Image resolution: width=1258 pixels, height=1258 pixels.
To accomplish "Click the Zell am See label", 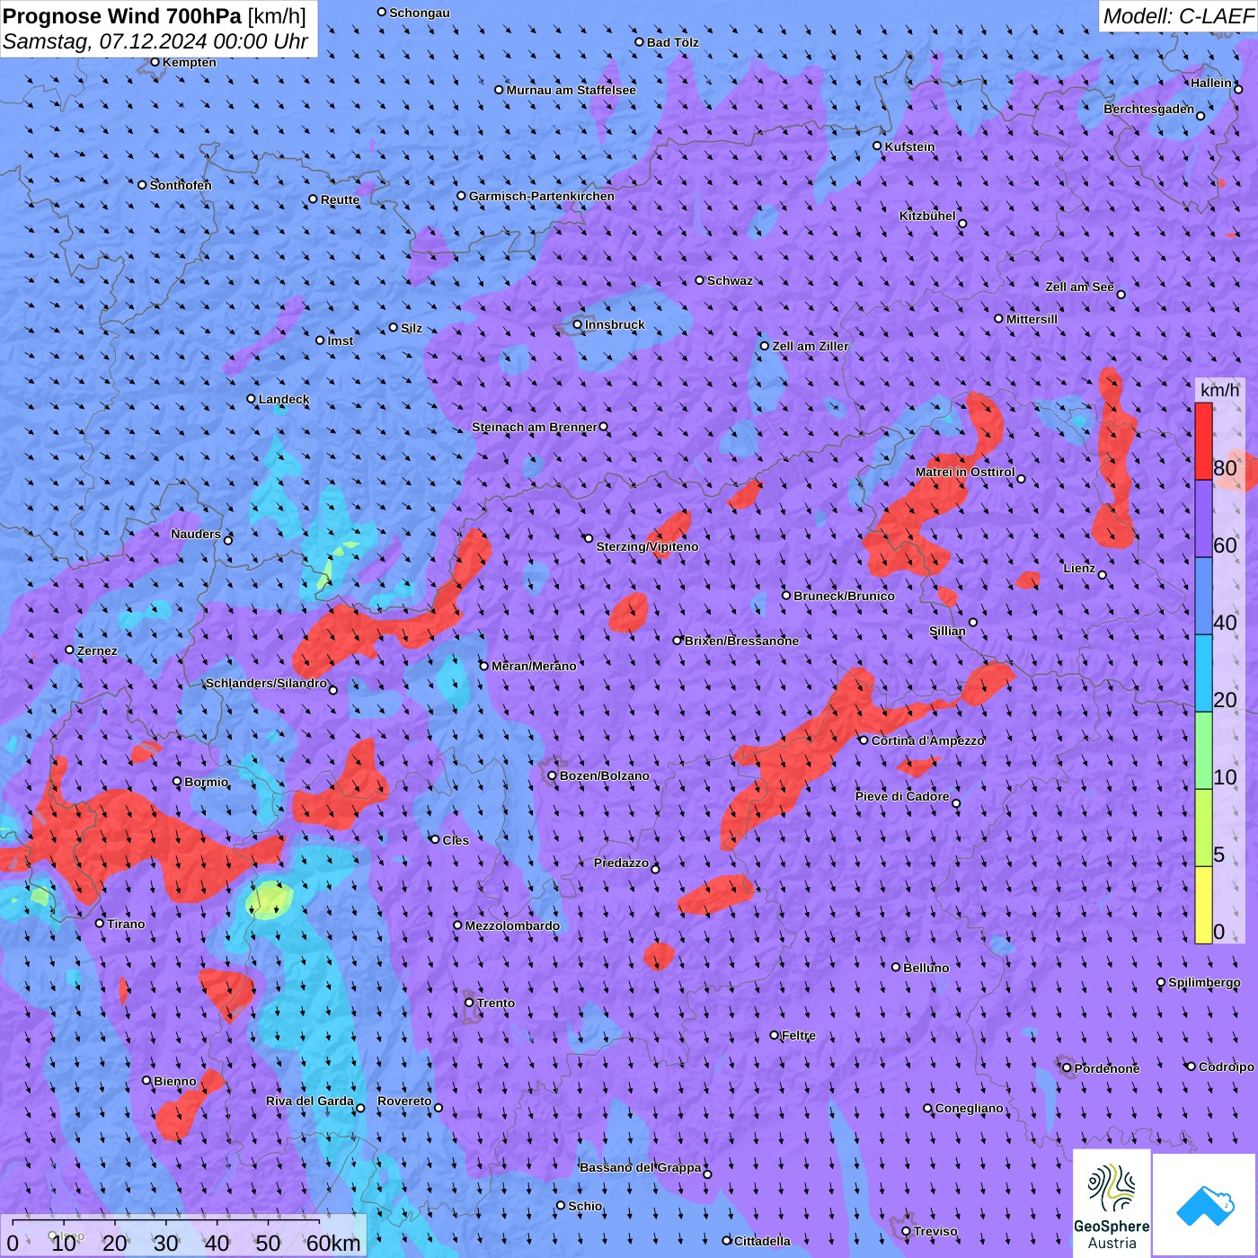I will pos(1079,287).
